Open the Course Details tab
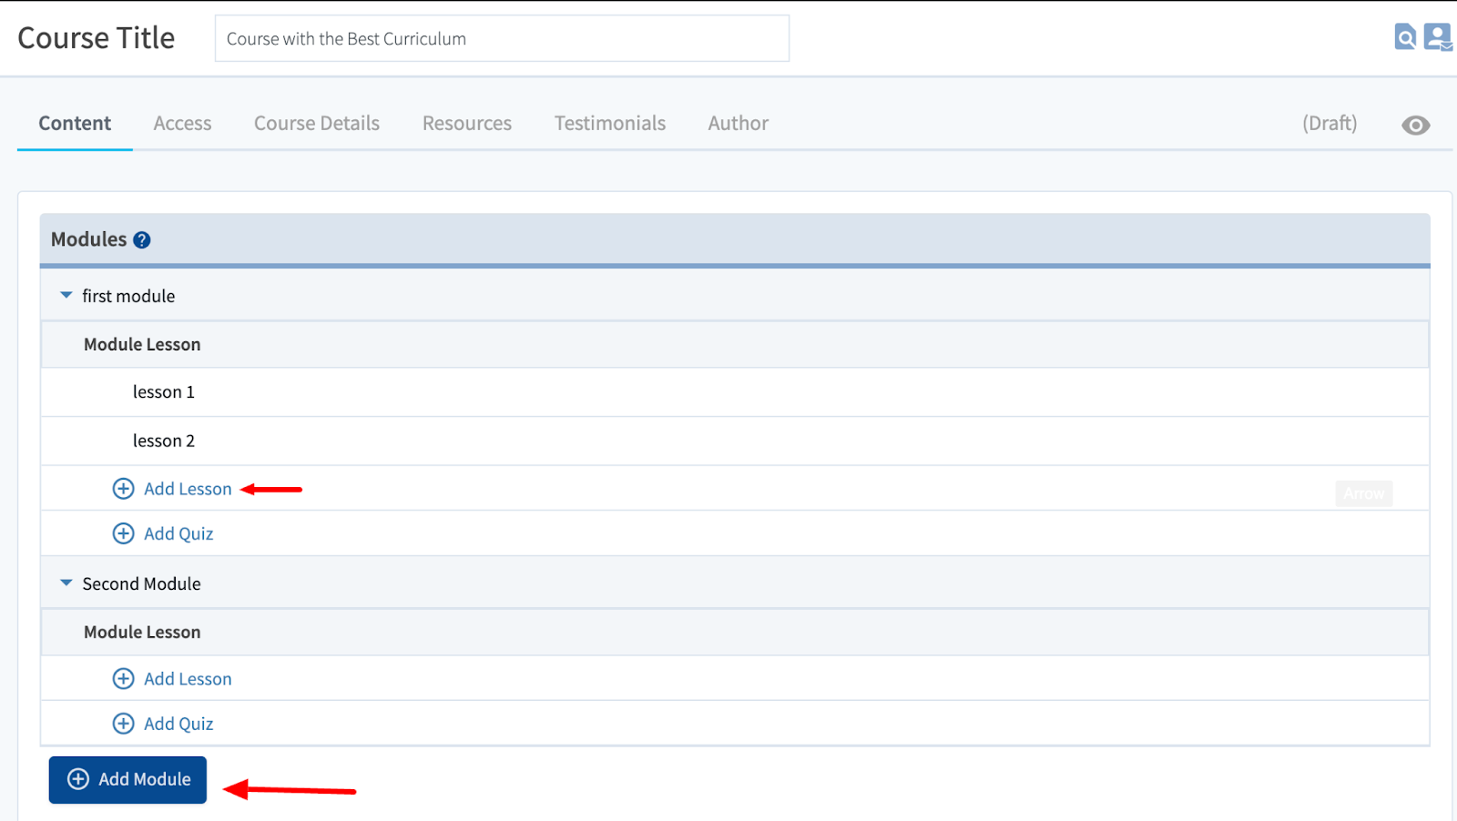The image size is (1457, 821). point(317,124)
